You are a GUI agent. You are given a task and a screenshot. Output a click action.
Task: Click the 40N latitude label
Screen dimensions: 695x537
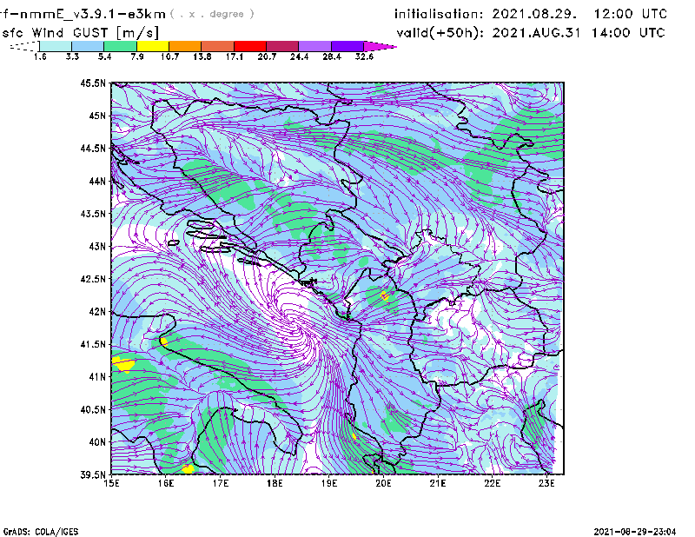click(x=97, y=442)
